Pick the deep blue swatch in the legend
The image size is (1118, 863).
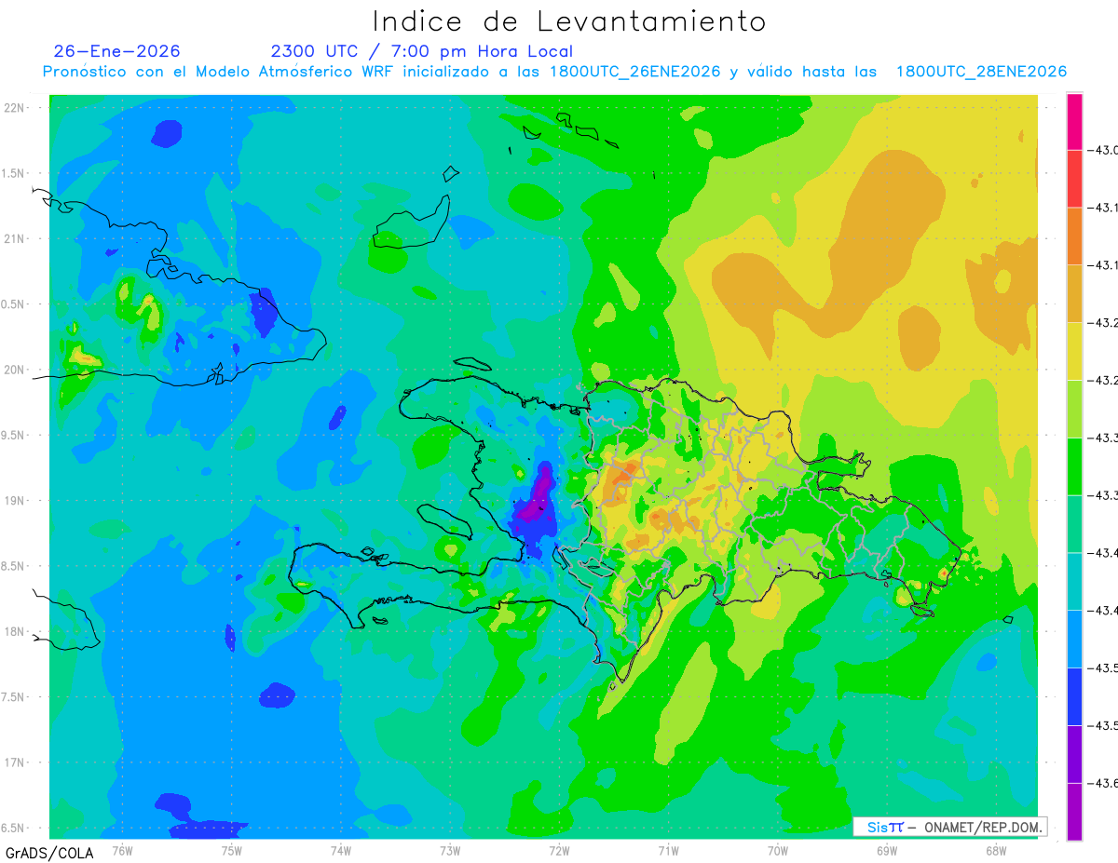click(1074, 696)
